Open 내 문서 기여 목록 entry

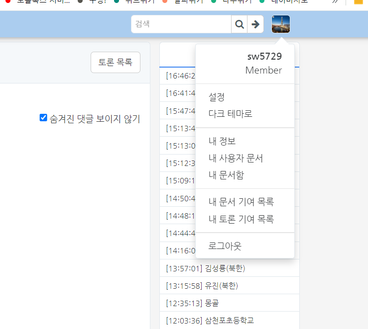point(241,202)
